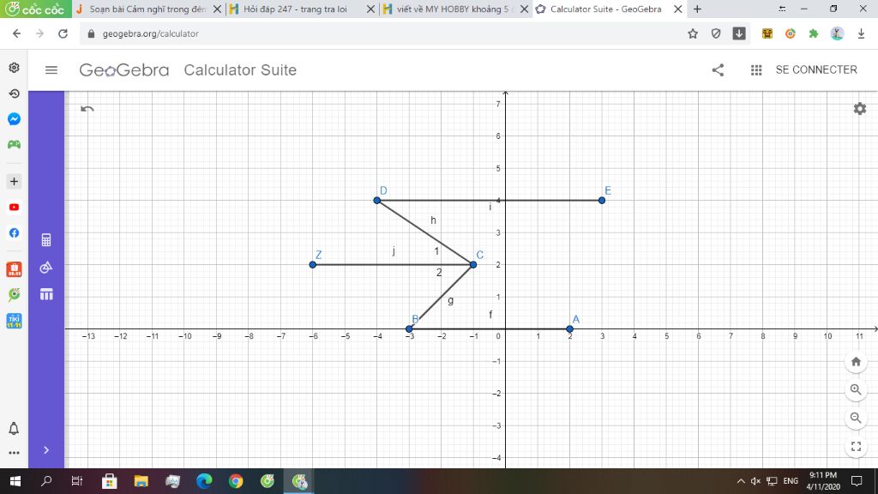Screen dimensions: 878x494
Task: Expand the collapsed algebra panel
Action: pyautogui.click(x=46, y=449)
